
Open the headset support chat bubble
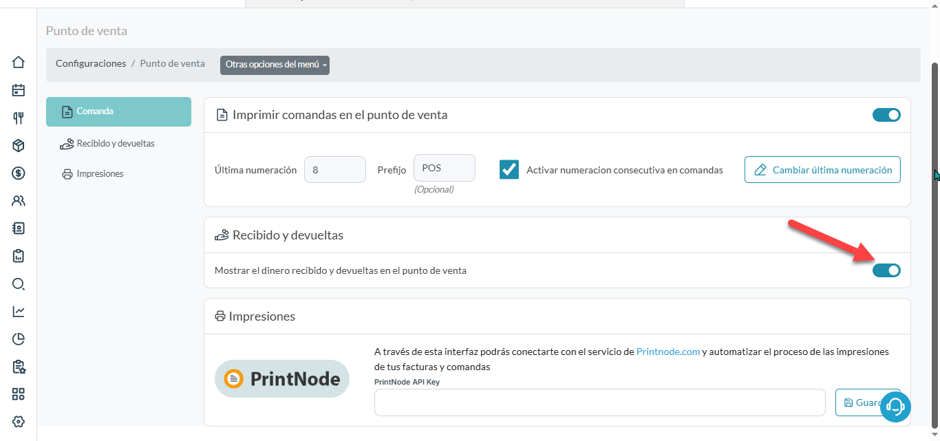coord(895,406)
